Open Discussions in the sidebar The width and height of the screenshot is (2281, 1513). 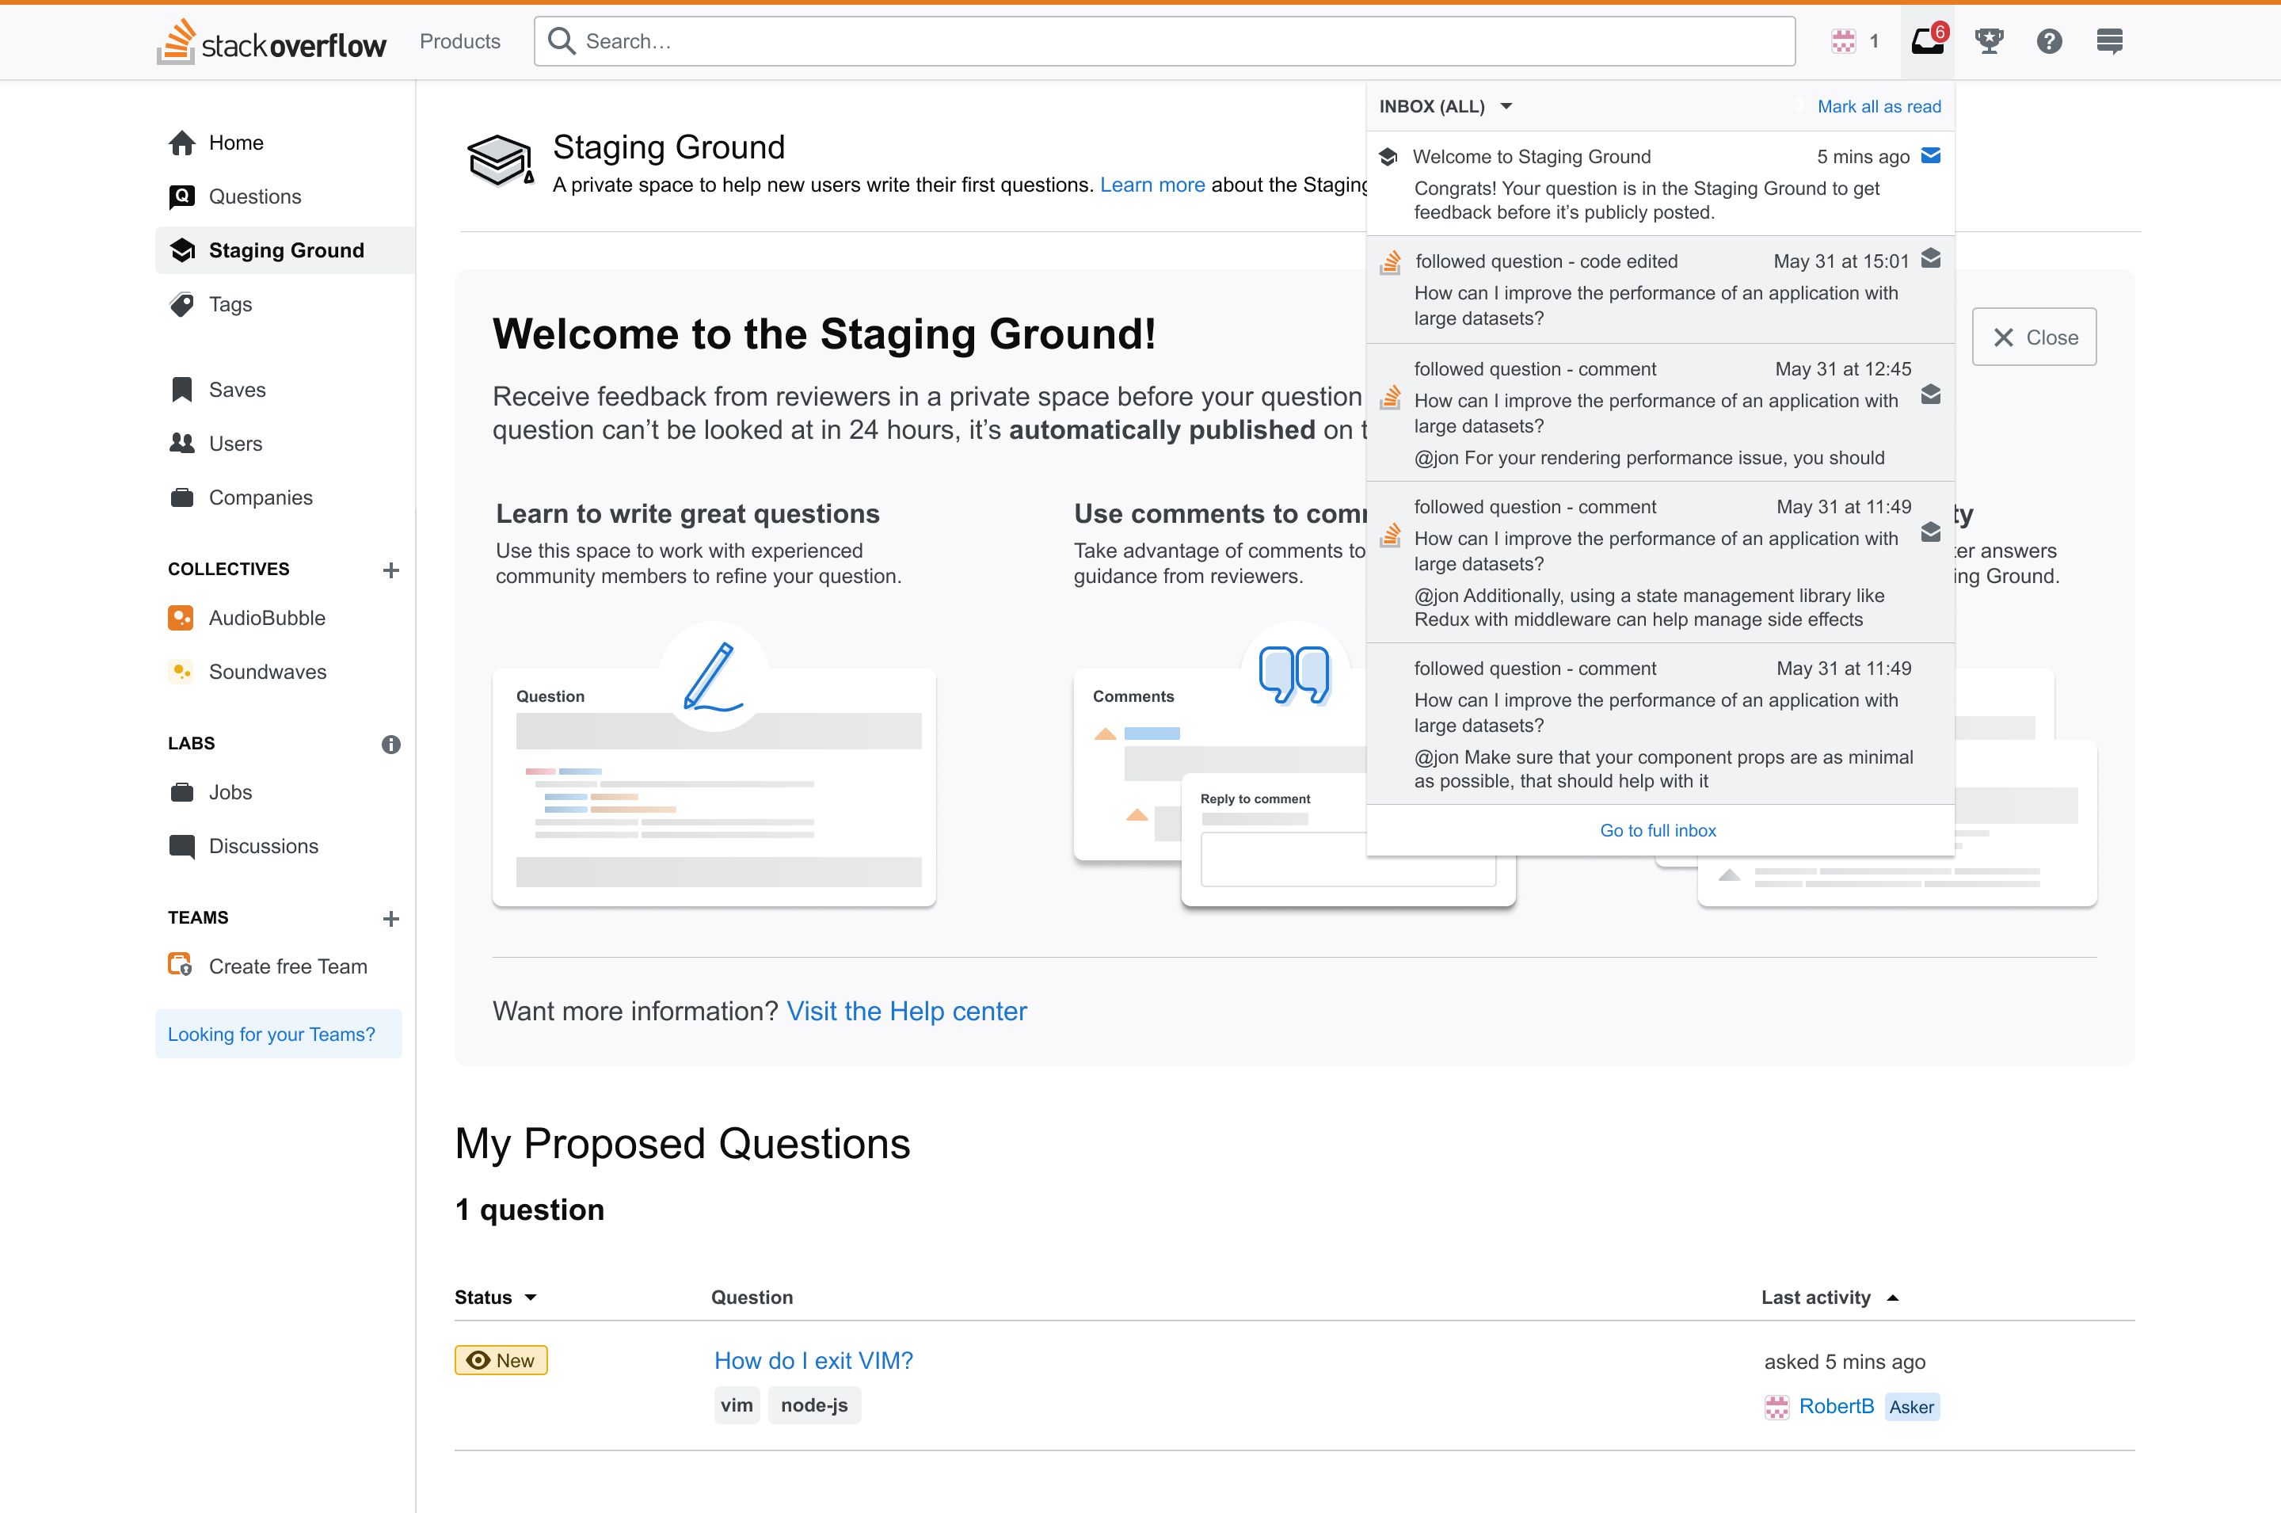(x=263, y=846)
